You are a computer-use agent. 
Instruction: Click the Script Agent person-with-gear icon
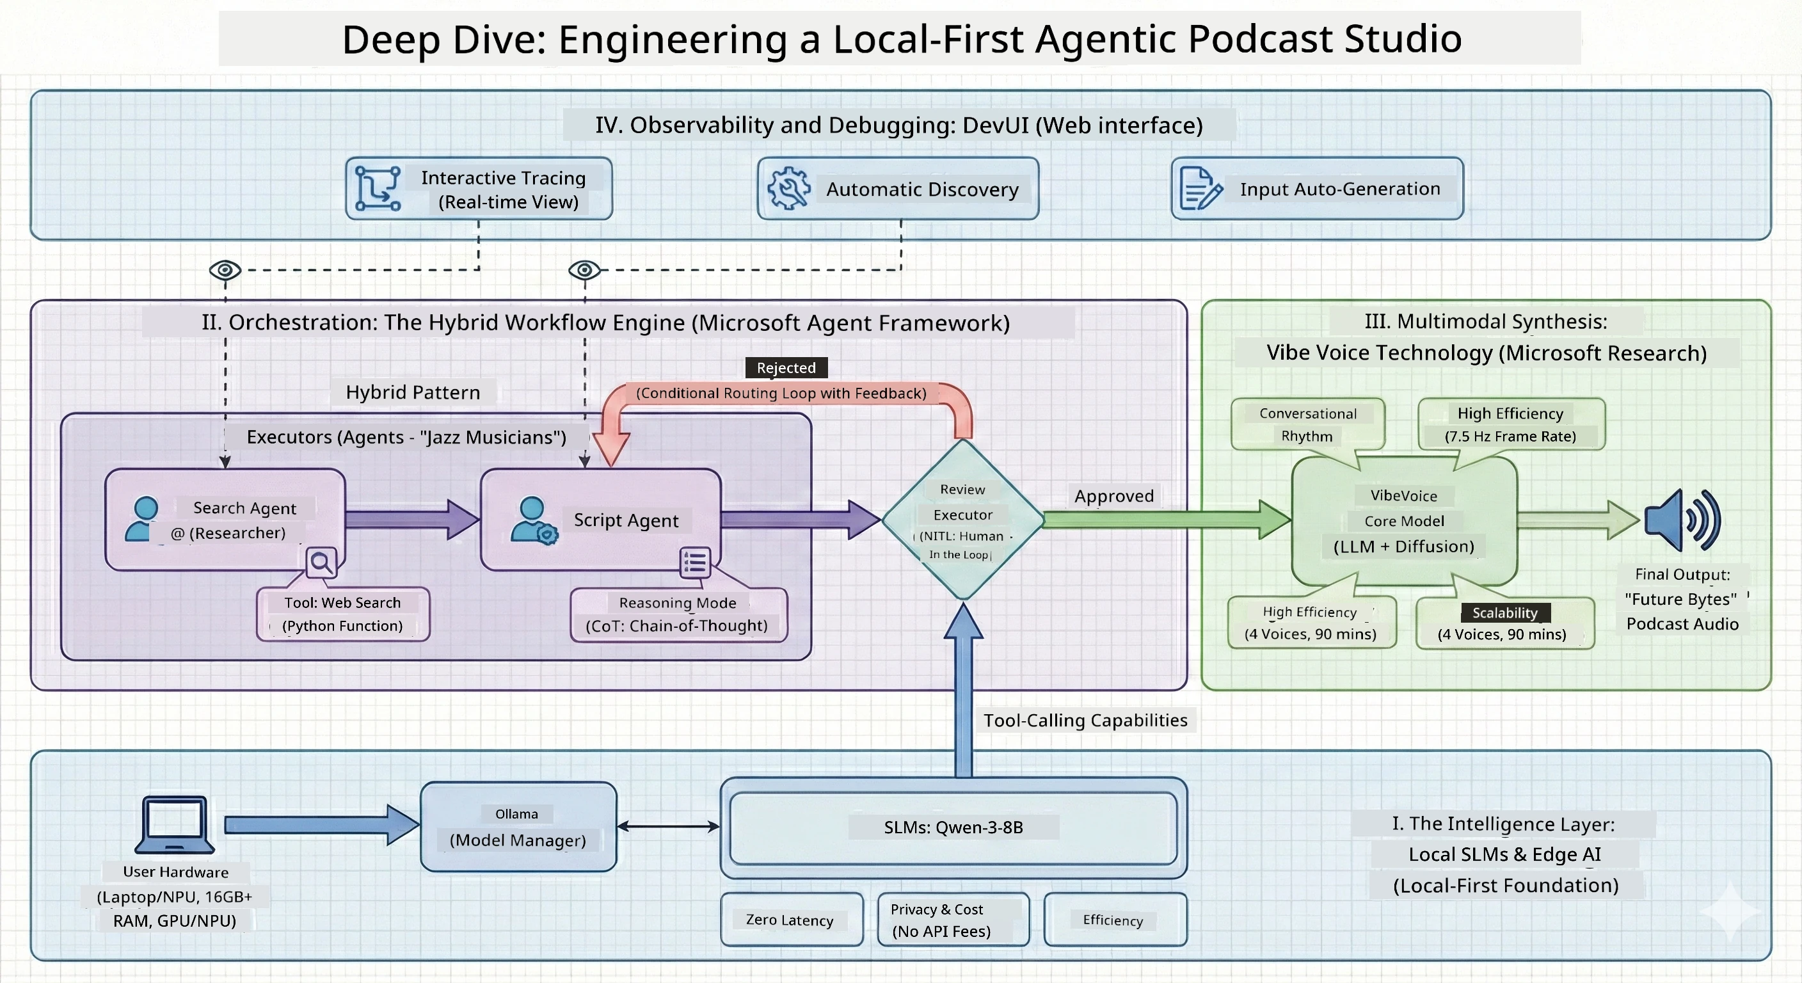pos(534,520)
